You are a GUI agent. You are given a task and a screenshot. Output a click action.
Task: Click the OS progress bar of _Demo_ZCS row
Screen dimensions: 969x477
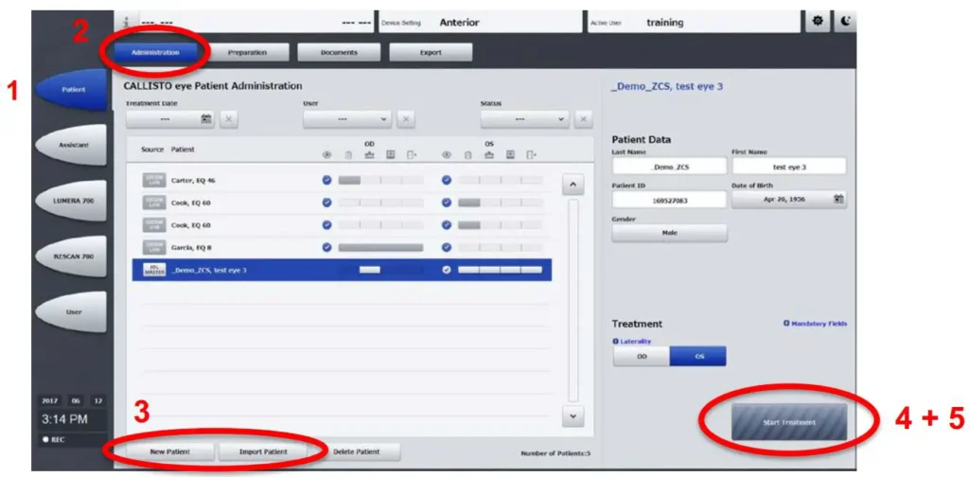(500, 270)
